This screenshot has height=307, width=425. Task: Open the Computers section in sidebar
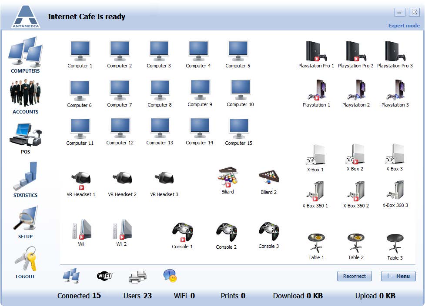(25, 55)
